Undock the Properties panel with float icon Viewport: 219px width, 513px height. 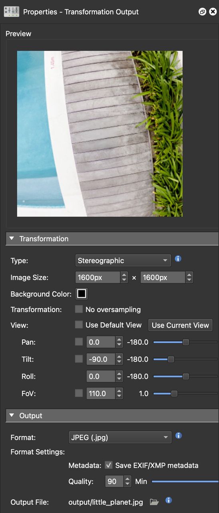coord(202,12)
